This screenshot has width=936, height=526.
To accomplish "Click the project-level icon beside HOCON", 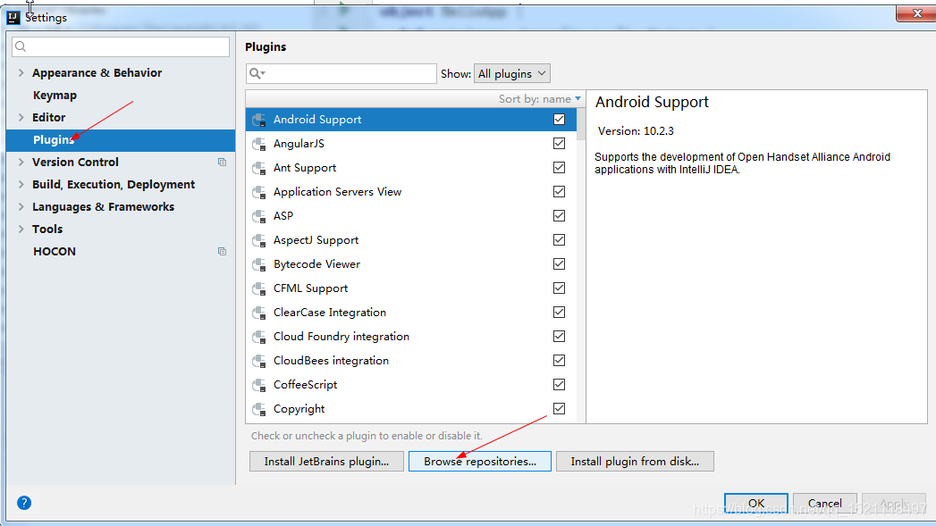I will click(x=222, y=252).
